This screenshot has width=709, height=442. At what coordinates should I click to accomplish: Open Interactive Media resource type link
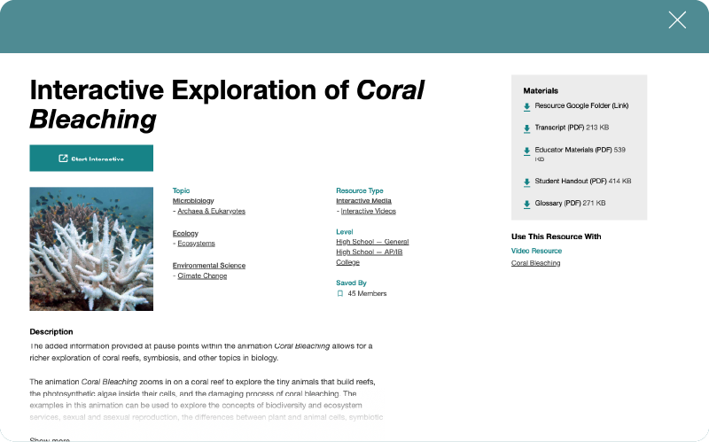click(363, 201)
